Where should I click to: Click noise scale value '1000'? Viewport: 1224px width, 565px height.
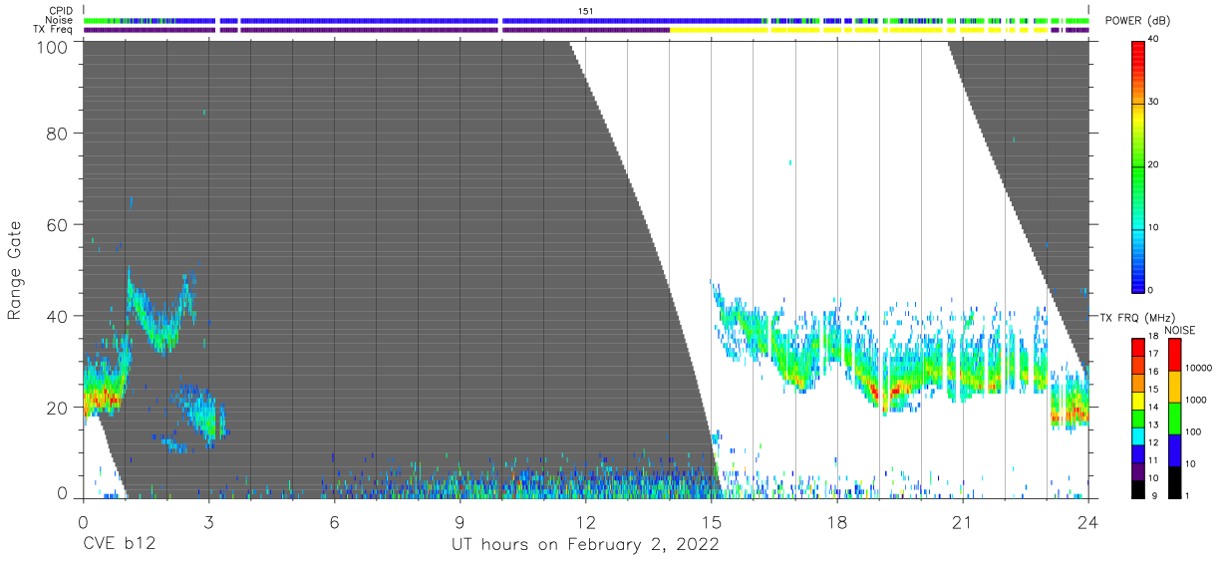pos(1195,400)
